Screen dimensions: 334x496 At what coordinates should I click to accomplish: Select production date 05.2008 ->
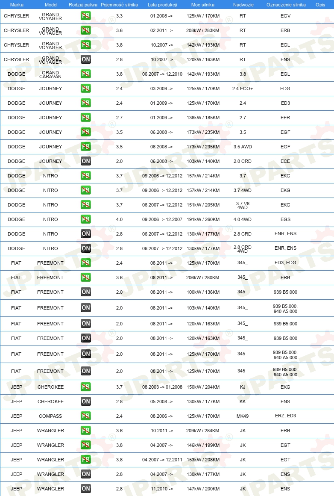click(x=161, y=402)
